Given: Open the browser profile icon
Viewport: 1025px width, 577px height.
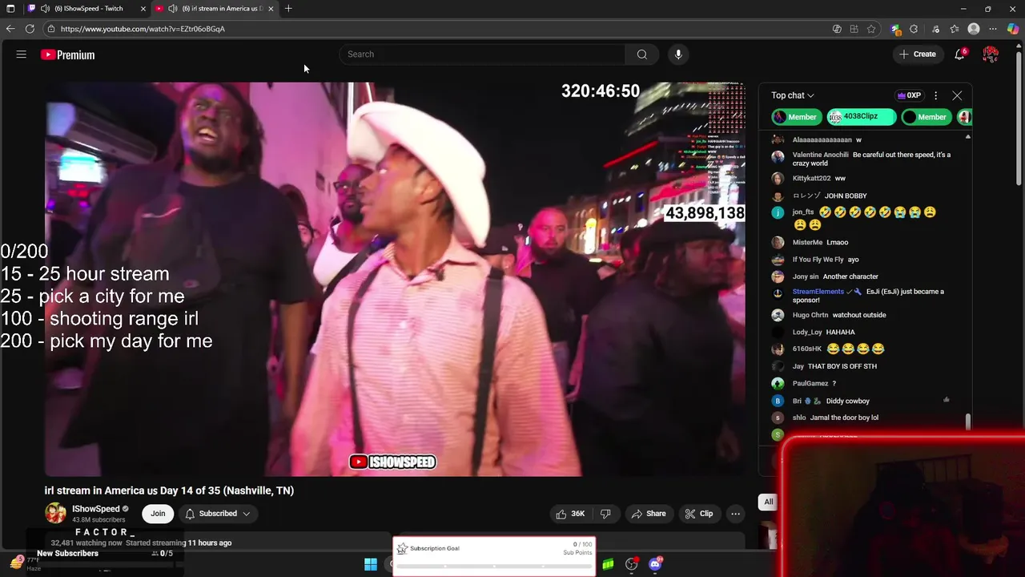Looking at the screenshot, I should pos(974,29).
